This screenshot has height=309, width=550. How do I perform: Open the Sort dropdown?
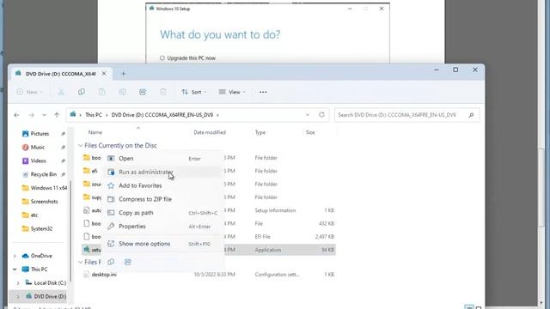point(194,92)
